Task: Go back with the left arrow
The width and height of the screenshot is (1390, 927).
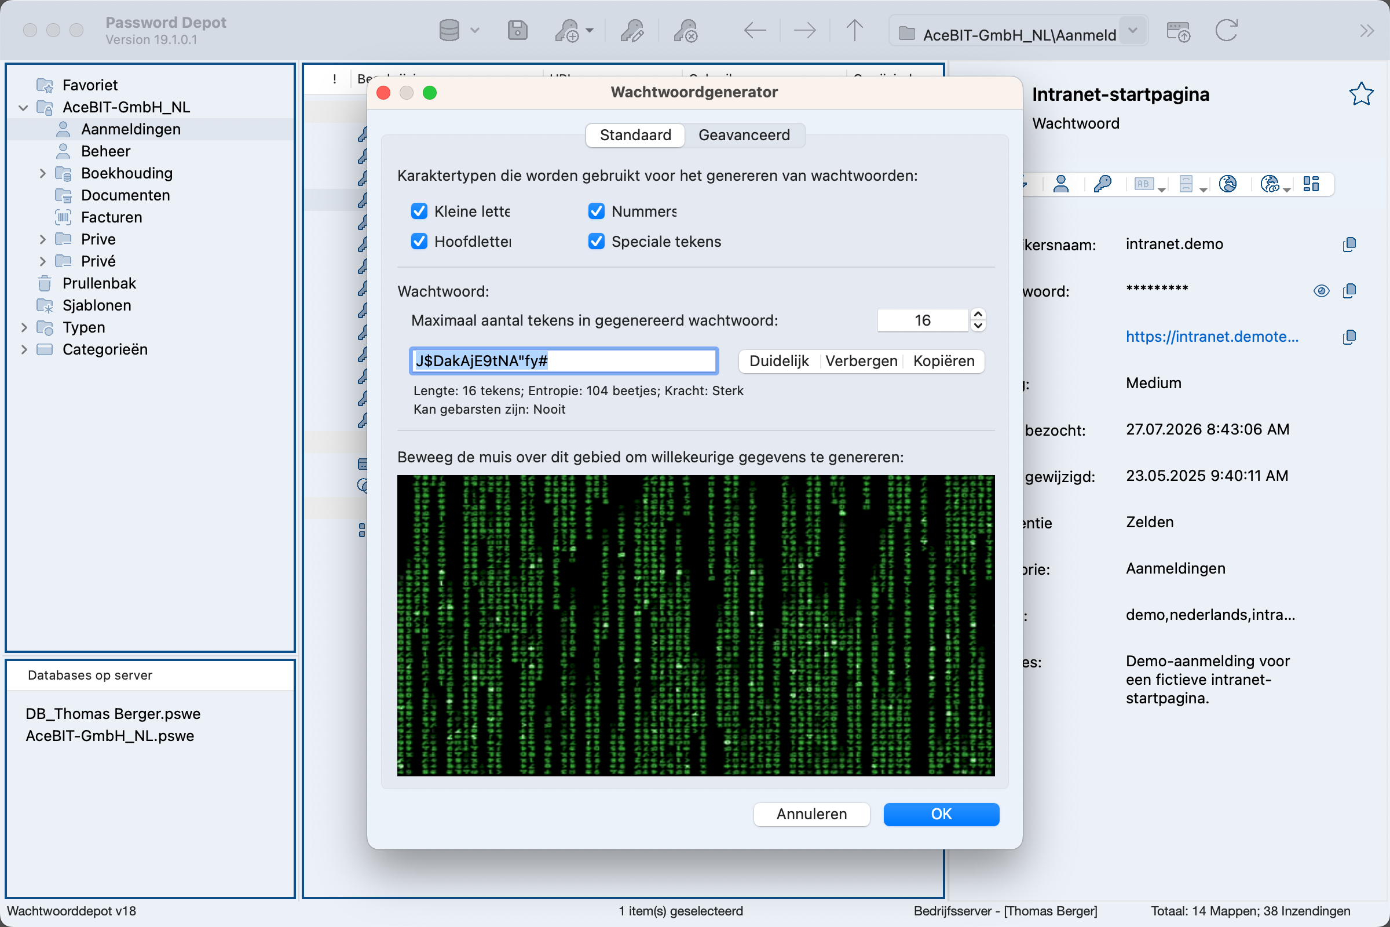Action: [755, 30]
